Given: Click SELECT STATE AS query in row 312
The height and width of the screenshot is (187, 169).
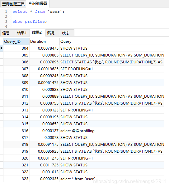Looking at the screenshot, I should point(112,103).
